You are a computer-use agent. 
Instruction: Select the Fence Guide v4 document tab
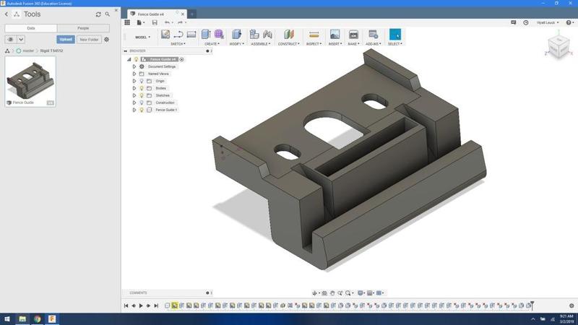(x=158, y=14)
